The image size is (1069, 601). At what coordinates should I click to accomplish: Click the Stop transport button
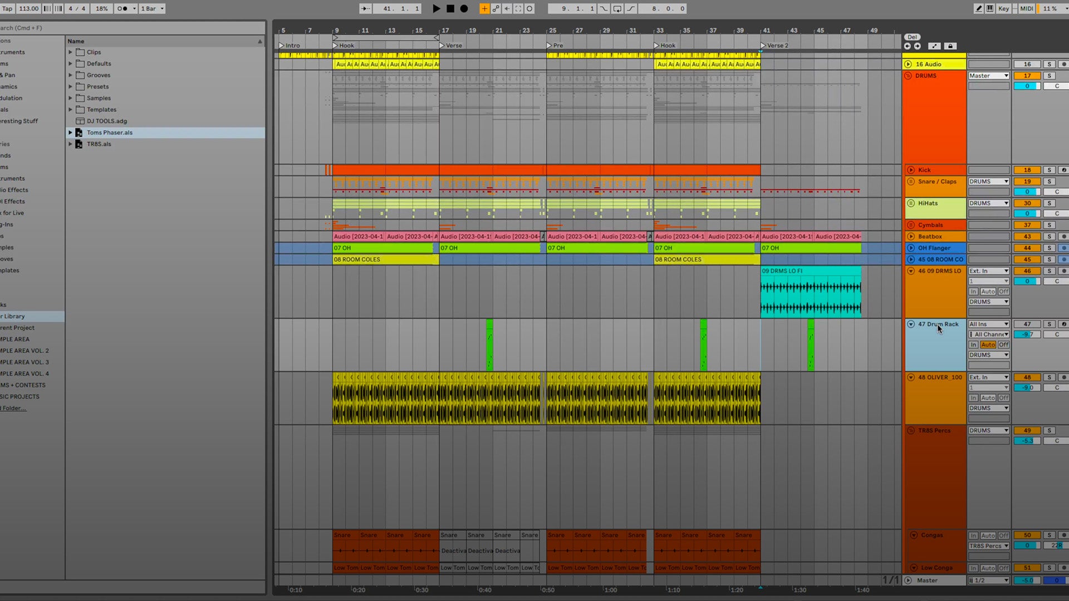coord(450,8)
